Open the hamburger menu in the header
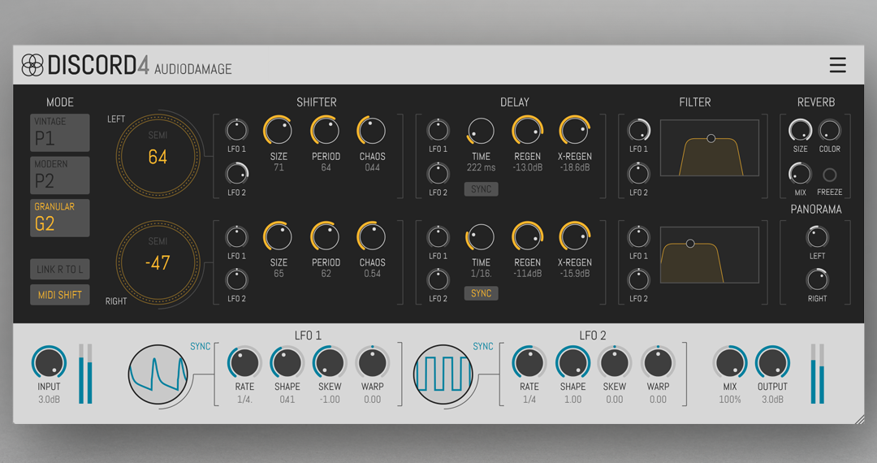877x463 pixels. [x=837, y=65]
